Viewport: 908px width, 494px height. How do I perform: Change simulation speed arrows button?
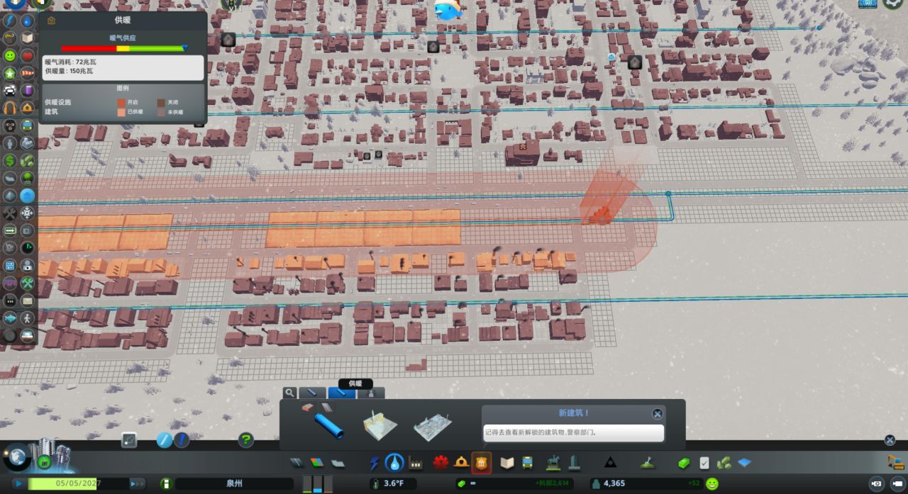click(137, 483)
